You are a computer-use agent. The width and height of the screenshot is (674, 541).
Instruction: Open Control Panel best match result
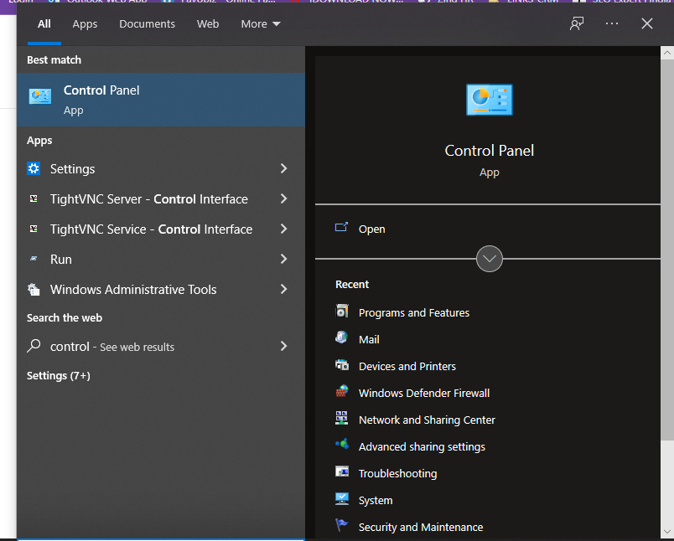(x=161, y=100)
